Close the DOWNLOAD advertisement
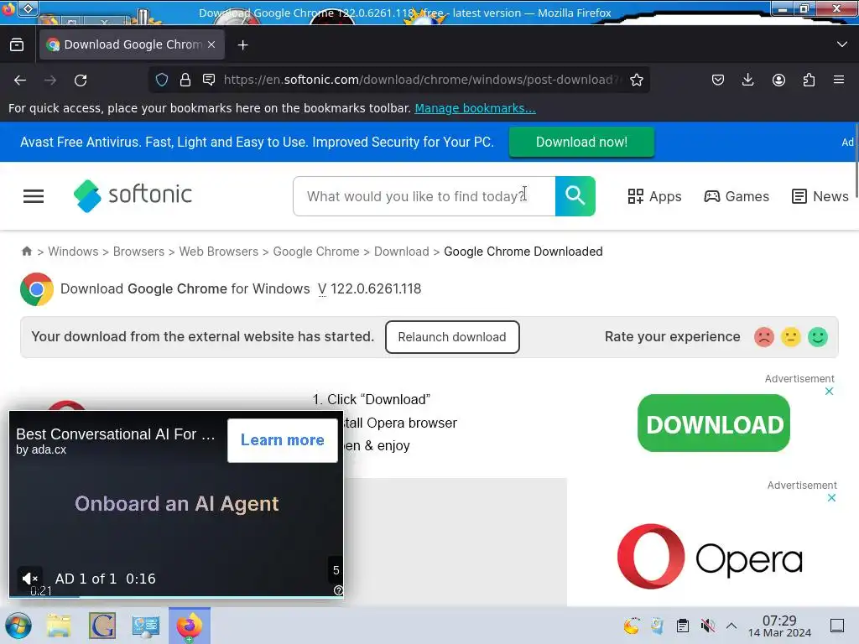Viewport: 859px width, 644px height. click(x=829, y=391)
